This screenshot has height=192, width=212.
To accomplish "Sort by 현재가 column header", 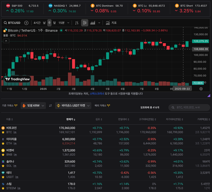I will pyautogui.click(x=71, y=119).
